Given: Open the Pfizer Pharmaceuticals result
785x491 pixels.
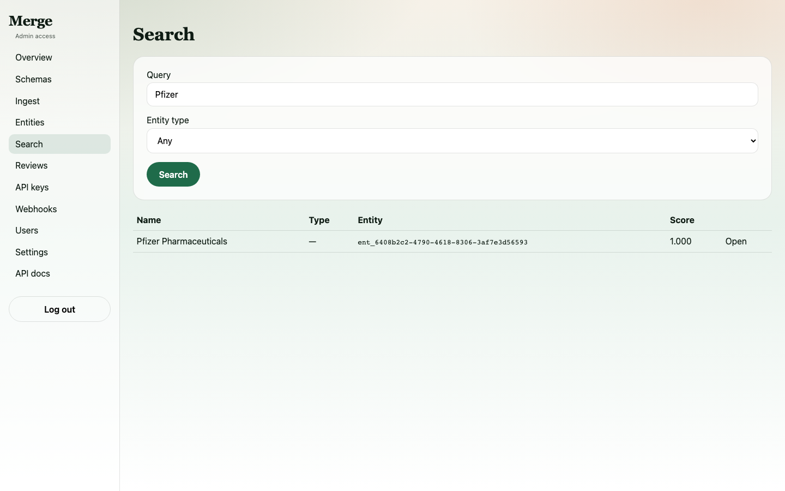Looking at the screenshot, I should pyautogui.click(x=736, y=241).
